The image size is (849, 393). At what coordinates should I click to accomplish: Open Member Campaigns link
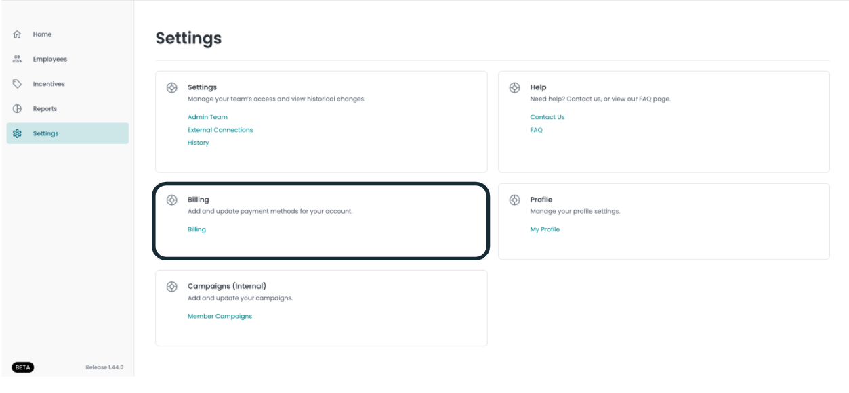(x=220, y=316)
